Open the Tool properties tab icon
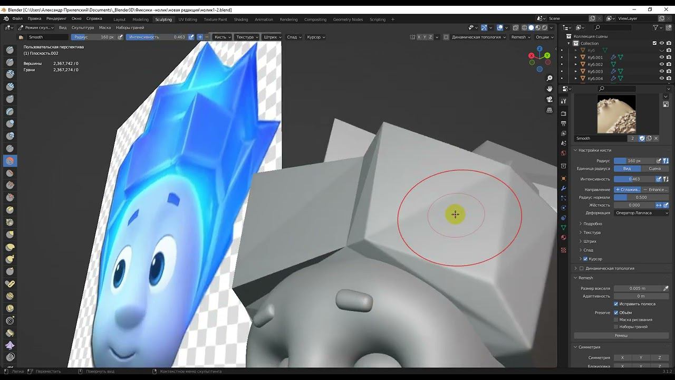This screenshot has height=380, width=675. tap(564, 101)
